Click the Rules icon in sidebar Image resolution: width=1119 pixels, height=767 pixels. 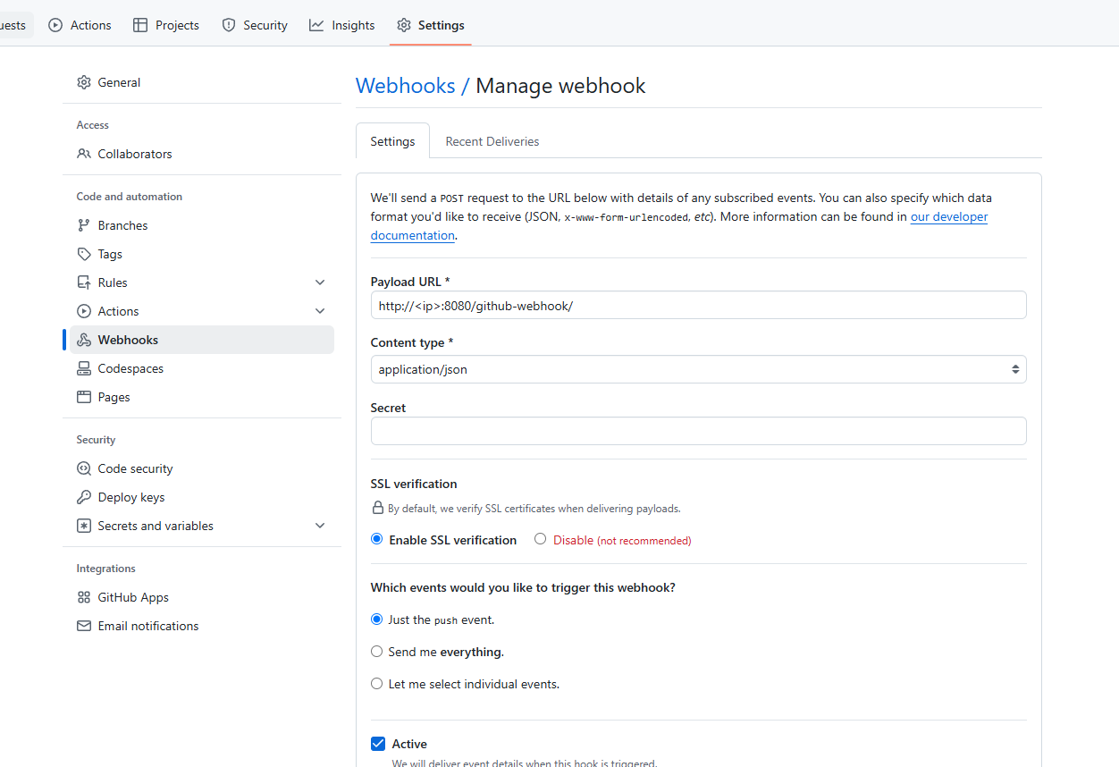point(84,282)
